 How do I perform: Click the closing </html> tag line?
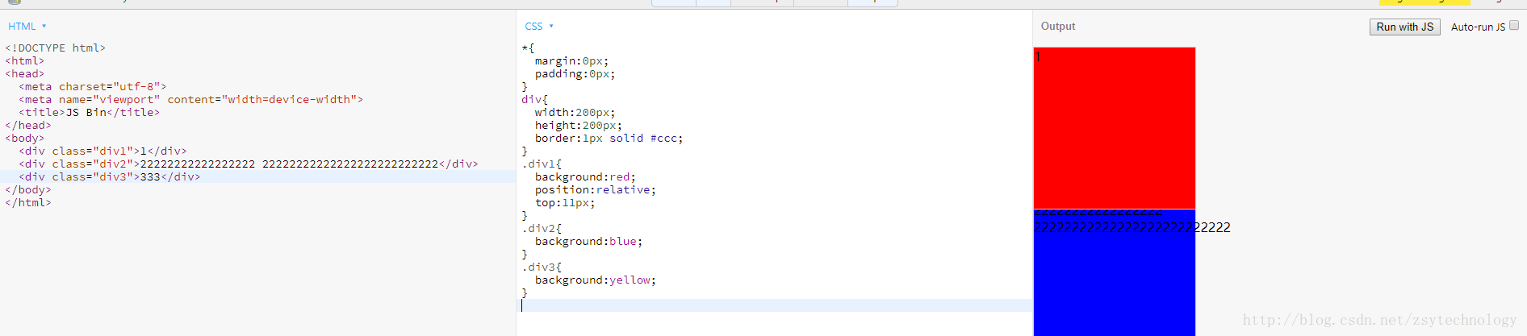pyautogui.click(x=28, y=203)
